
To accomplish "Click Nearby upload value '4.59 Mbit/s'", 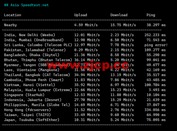I will pyautogui.click(x=86, y=25).
